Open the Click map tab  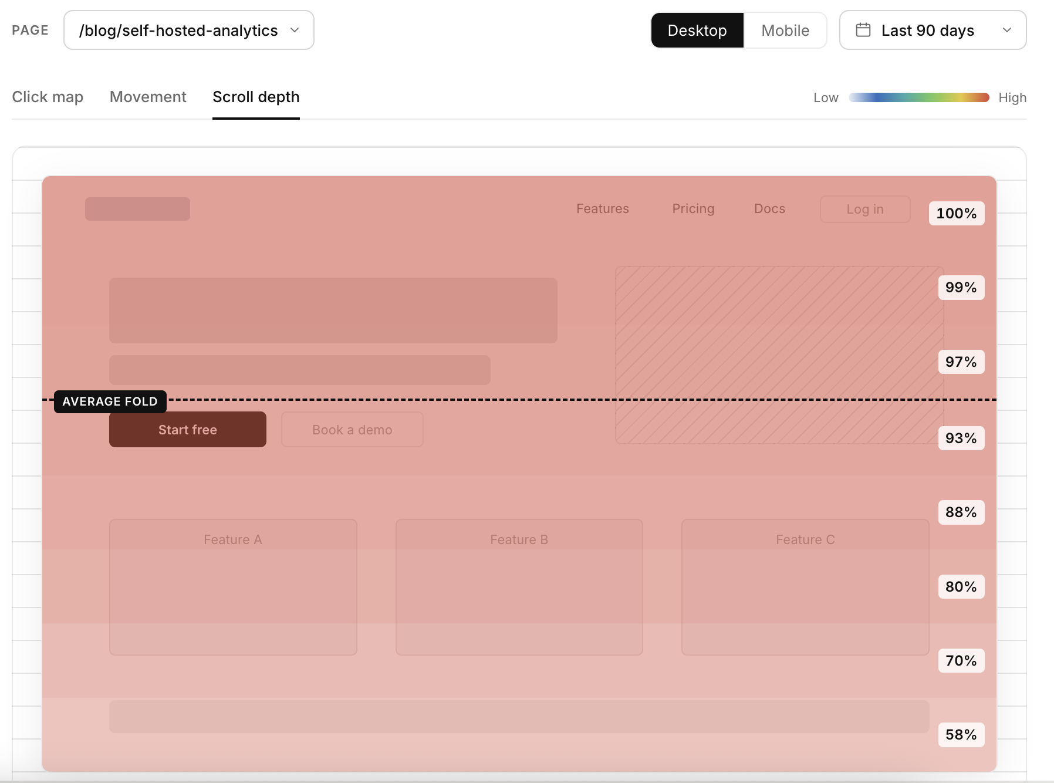(x=48, y=97)
